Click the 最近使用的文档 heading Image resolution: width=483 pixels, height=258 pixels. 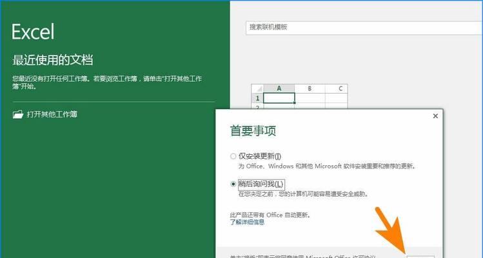coord(53,60)
